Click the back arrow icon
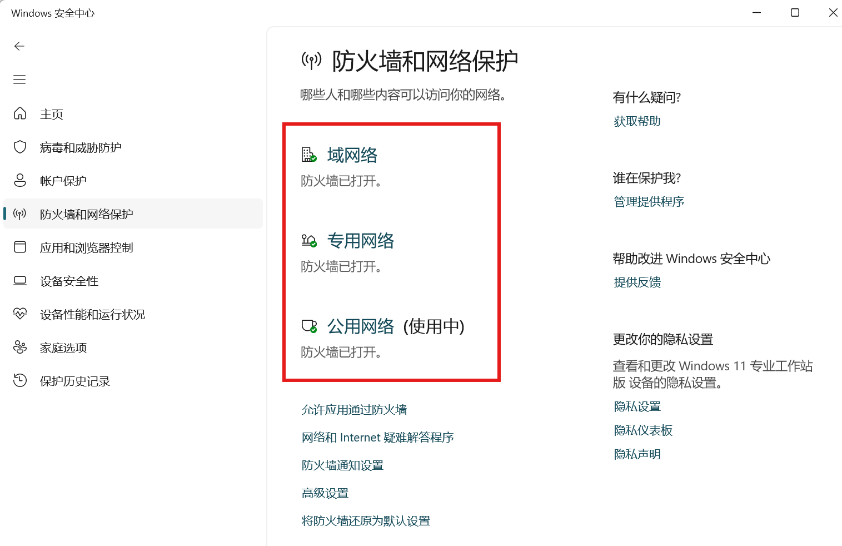Viewport: 842px width, 546px height. tap(19, 46)
